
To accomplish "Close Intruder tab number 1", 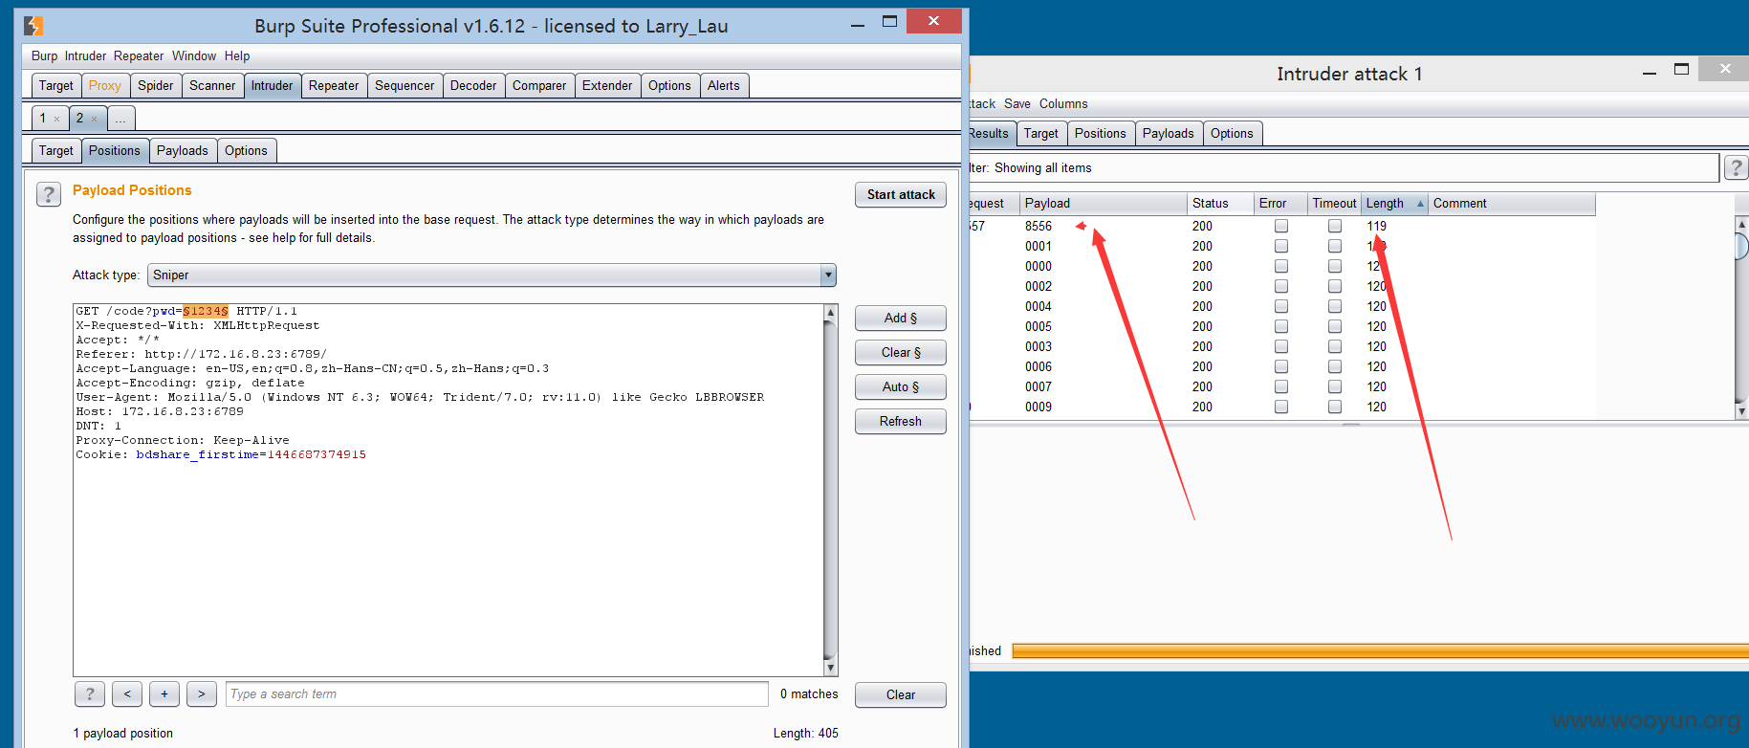I will coord(56,119).
